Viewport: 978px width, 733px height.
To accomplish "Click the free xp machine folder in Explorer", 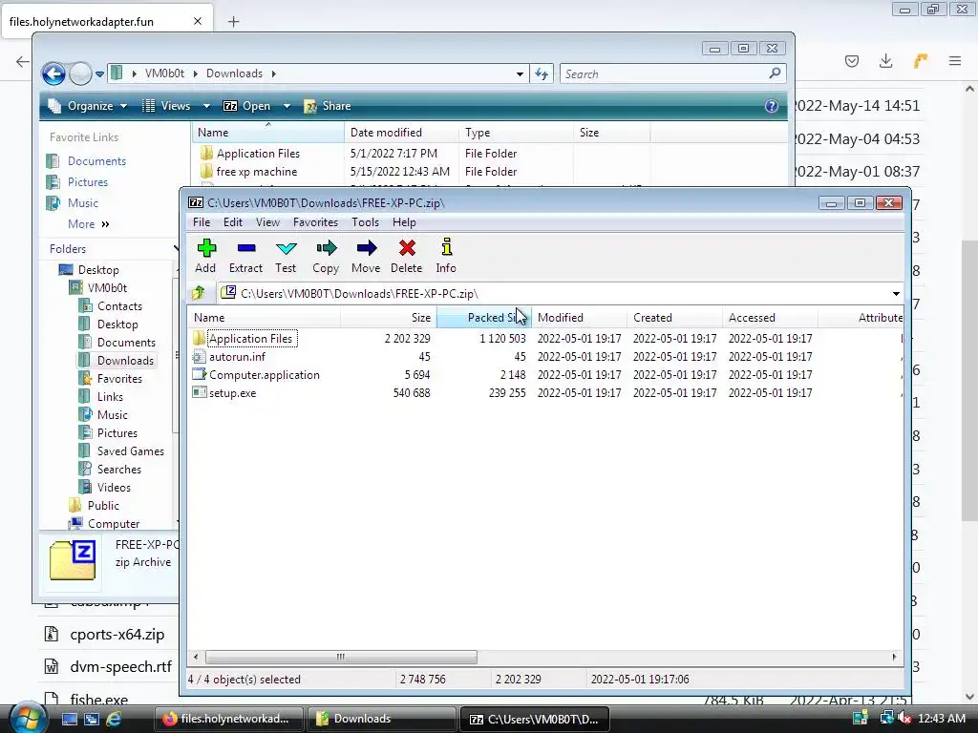I will pyautogui.click(x=256, y=172).
